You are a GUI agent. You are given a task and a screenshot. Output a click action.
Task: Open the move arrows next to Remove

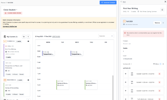[163, 23]
